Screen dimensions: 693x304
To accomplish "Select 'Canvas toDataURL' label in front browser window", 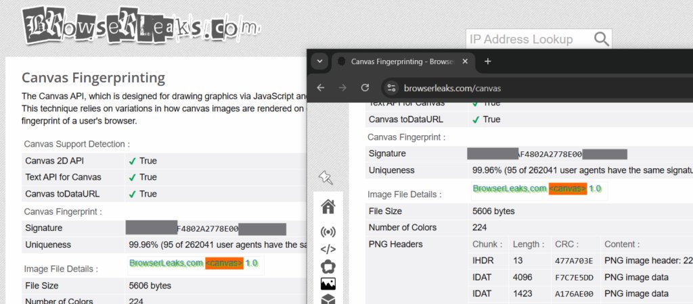I will coord(406,119).
